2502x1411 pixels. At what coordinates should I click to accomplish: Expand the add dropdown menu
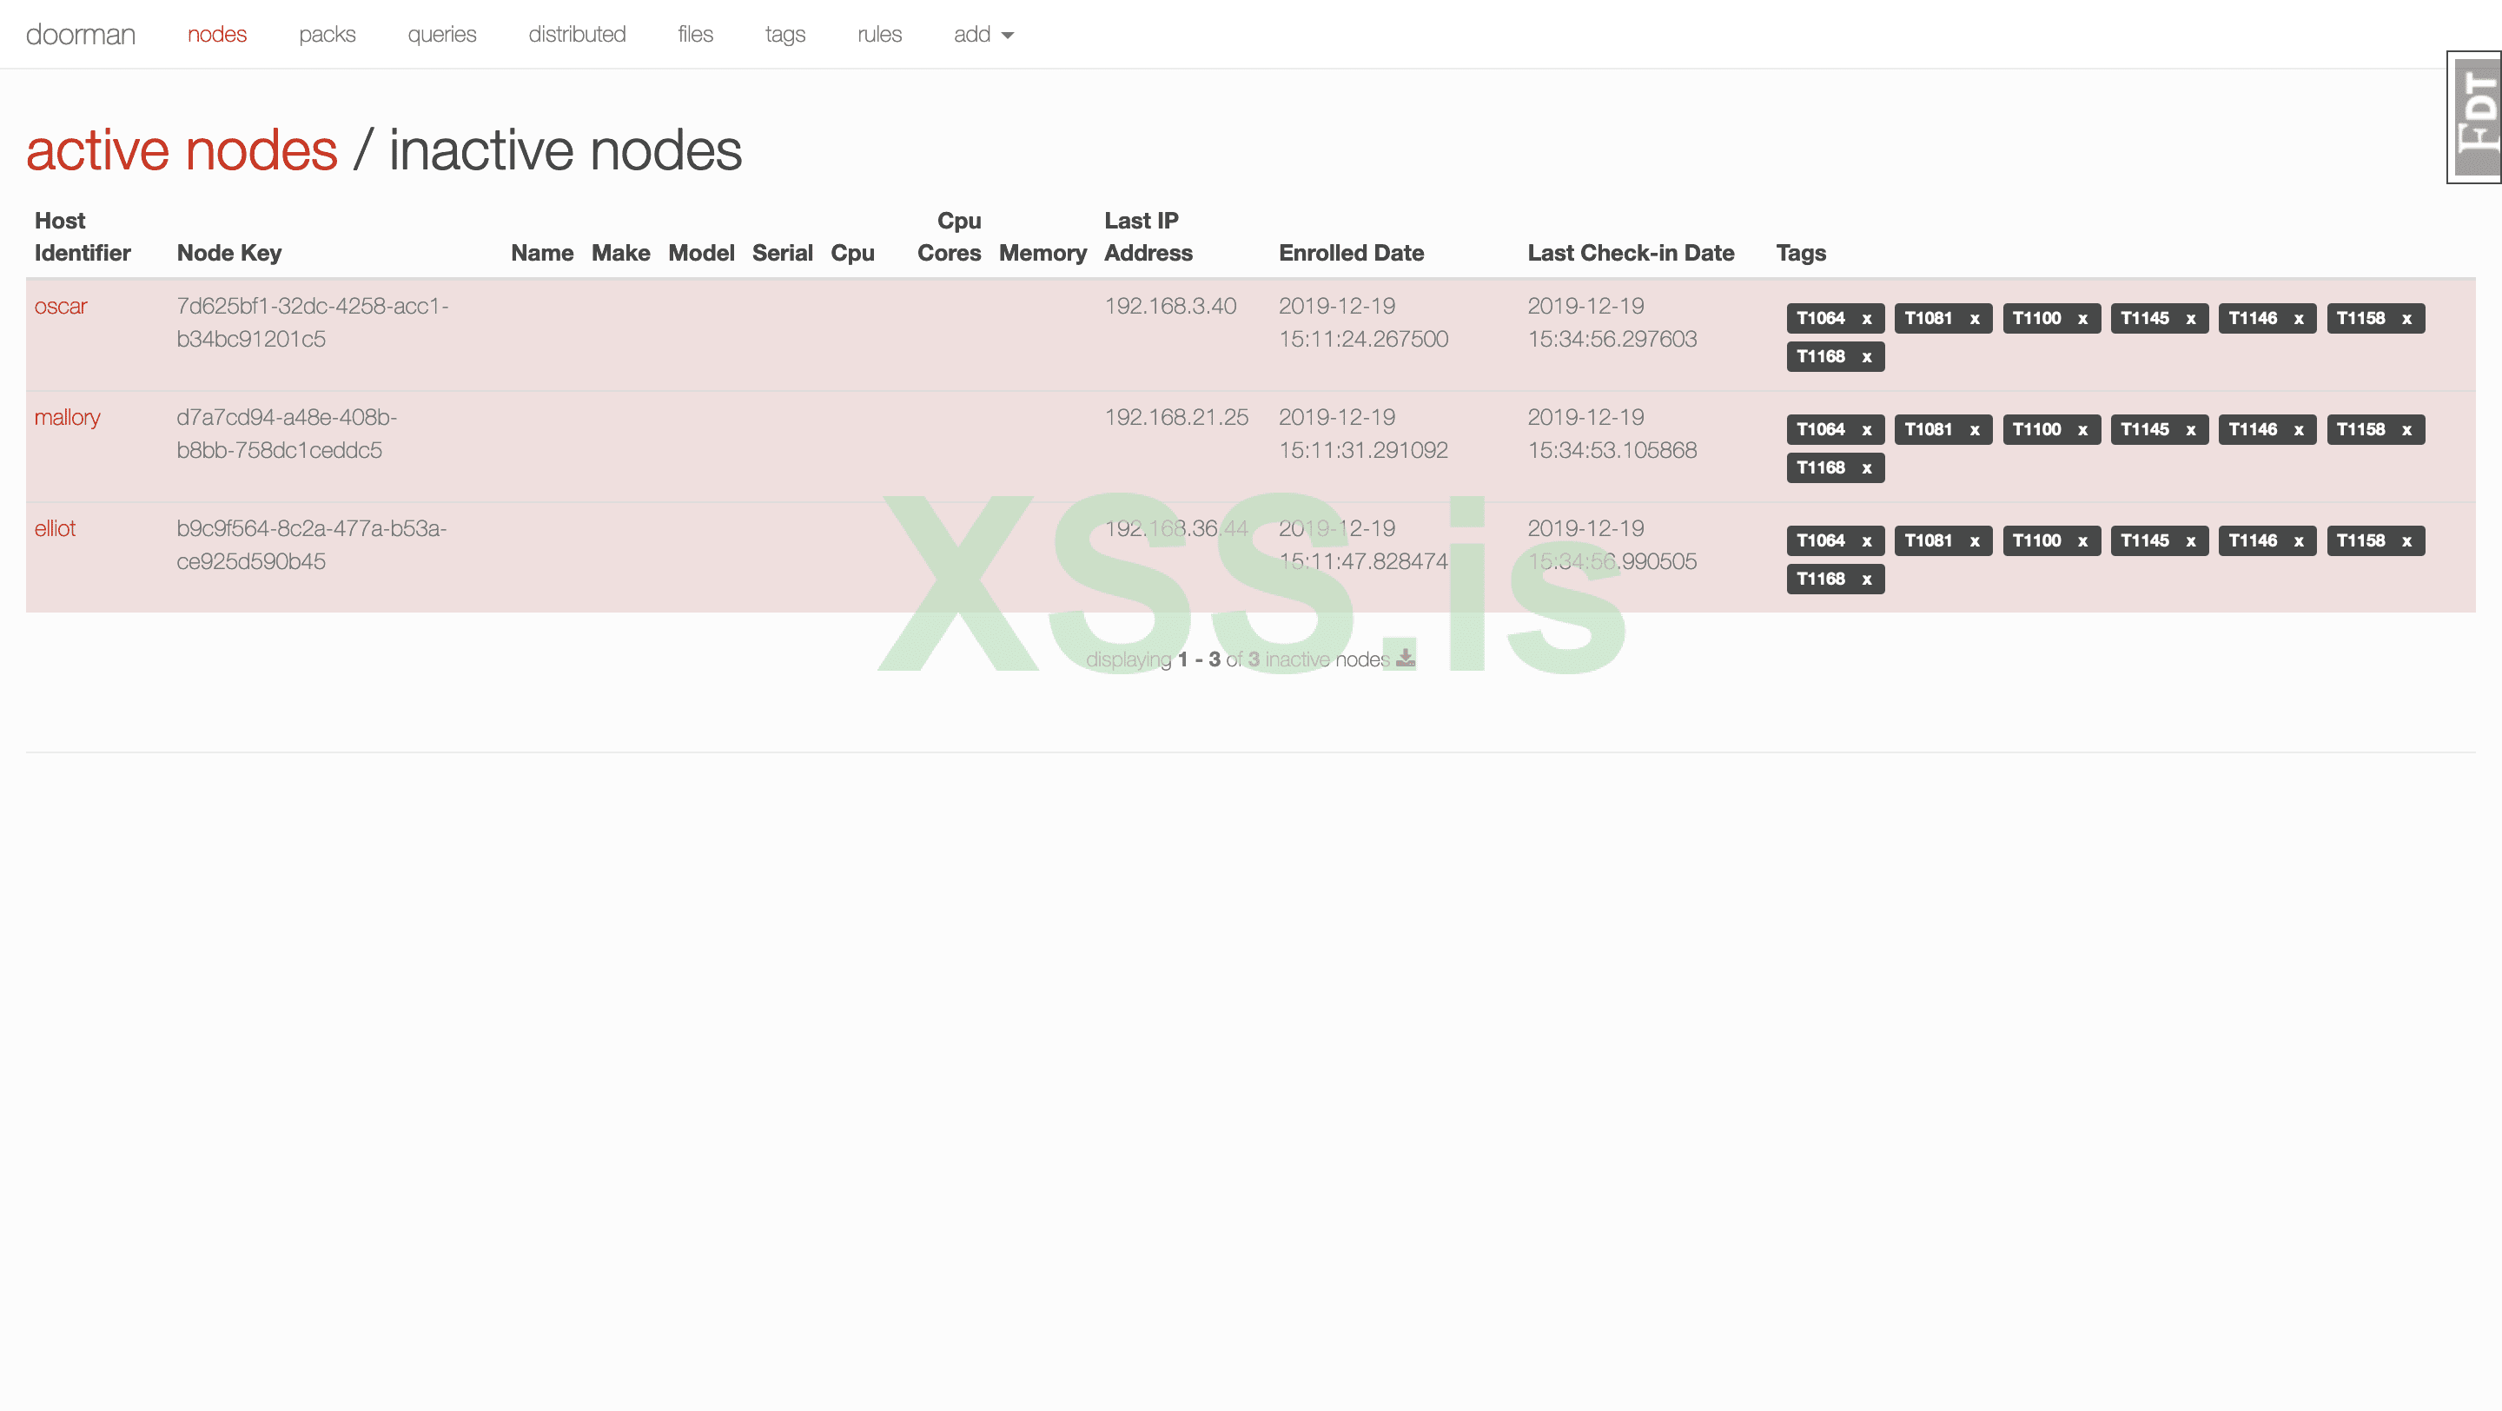[983, 35]
